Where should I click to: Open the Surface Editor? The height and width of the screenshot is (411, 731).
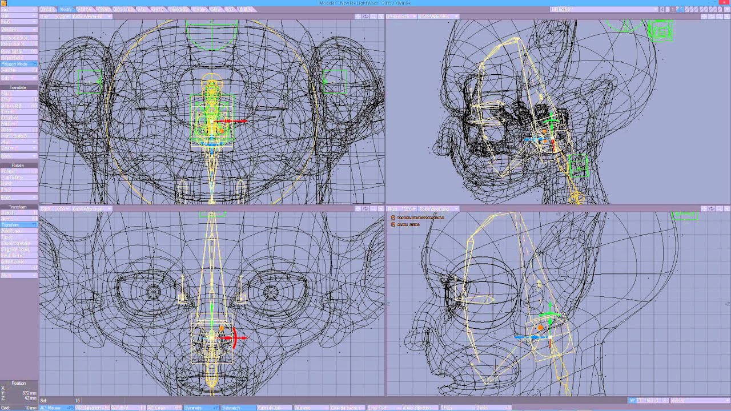(x=19, y=38)
